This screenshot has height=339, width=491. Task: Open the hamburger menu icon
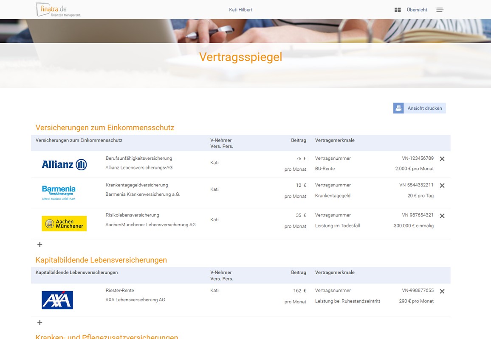pos(440,10)
